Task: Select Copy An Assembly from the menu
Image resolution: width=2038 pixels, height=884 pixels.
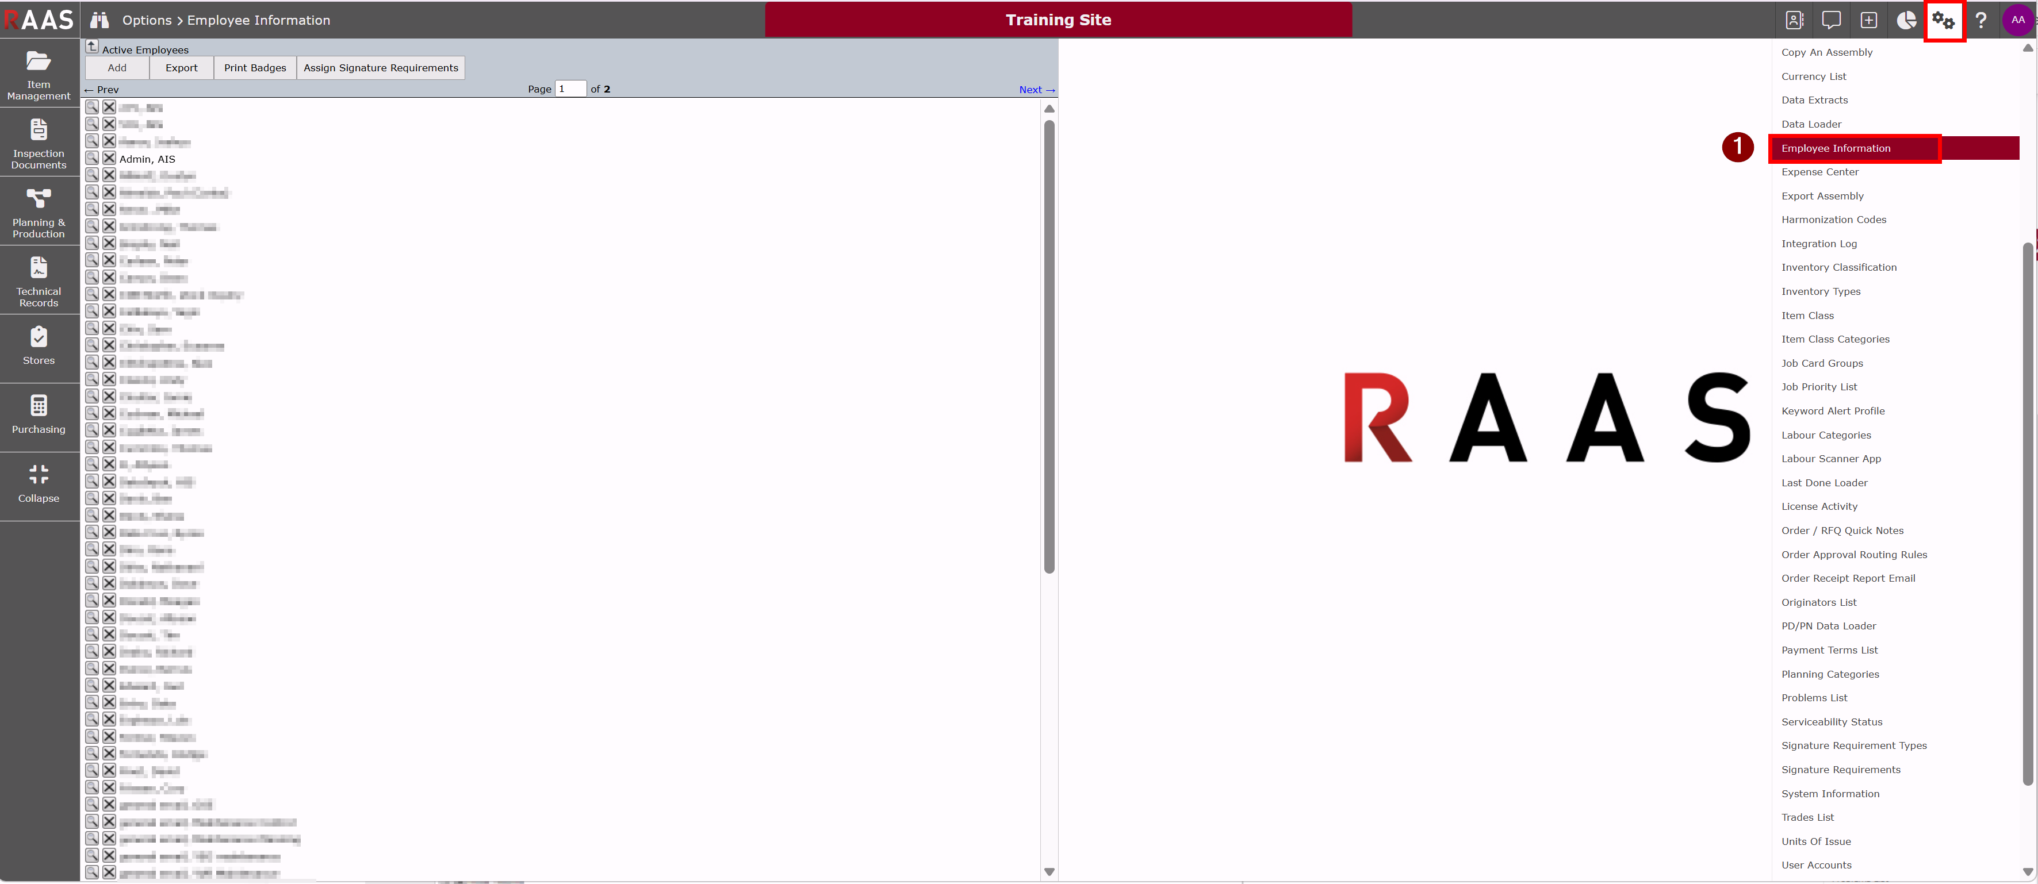Action: pyautogui.click(x=1827, y=52)
